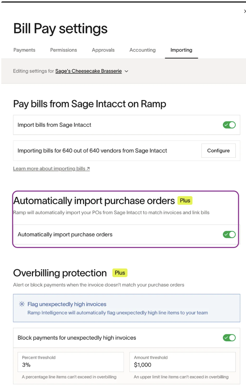Click 'Alert or block payments' description text
Screen dimensions: 246x387
[x=99, y=285]
